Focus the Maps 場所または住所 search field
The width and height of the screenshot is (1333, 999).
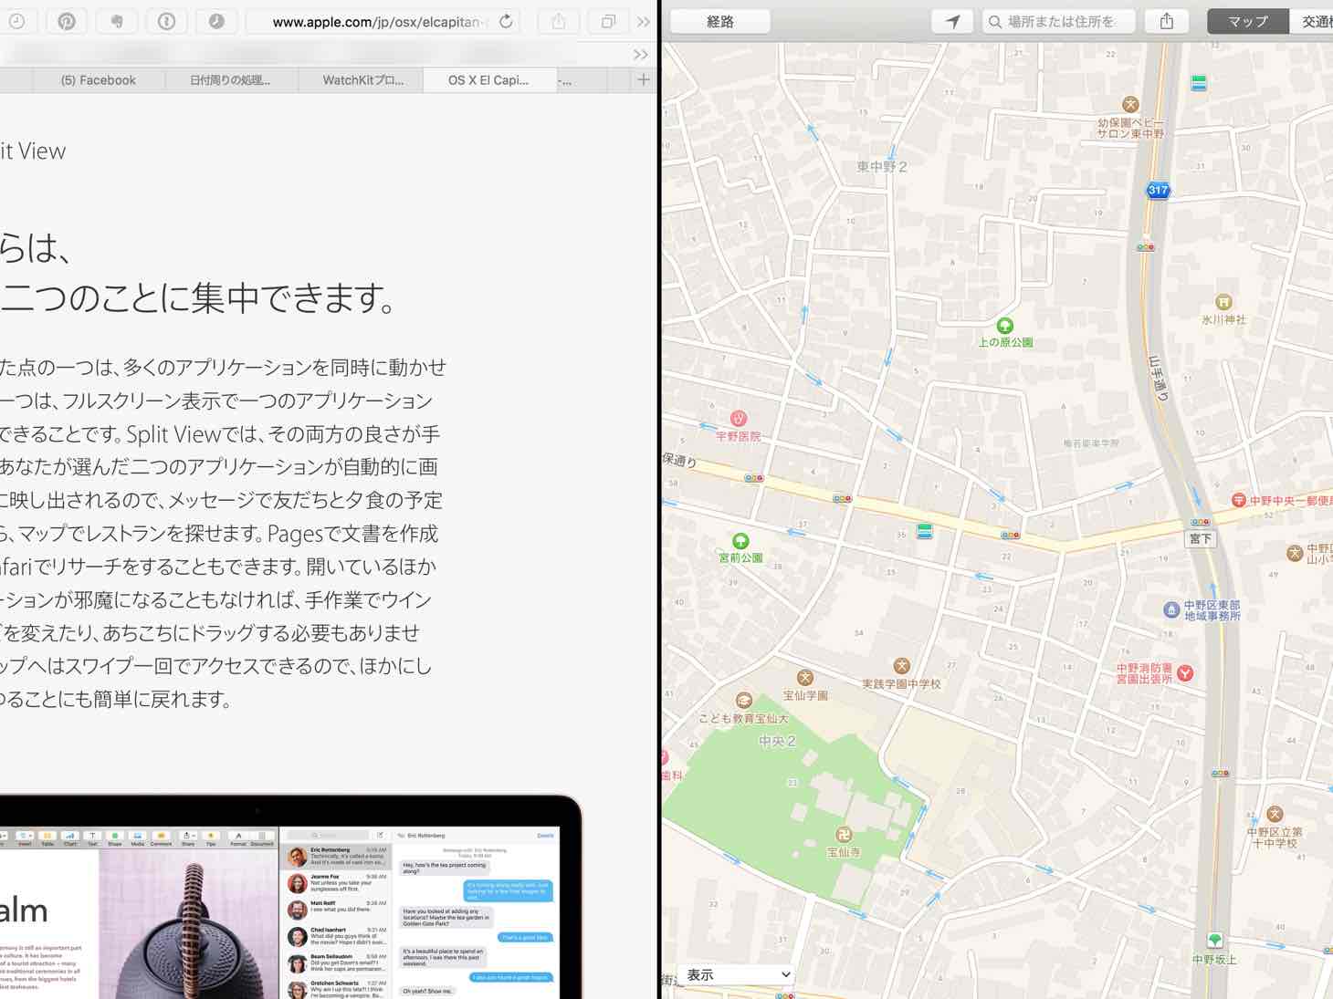1059,21
